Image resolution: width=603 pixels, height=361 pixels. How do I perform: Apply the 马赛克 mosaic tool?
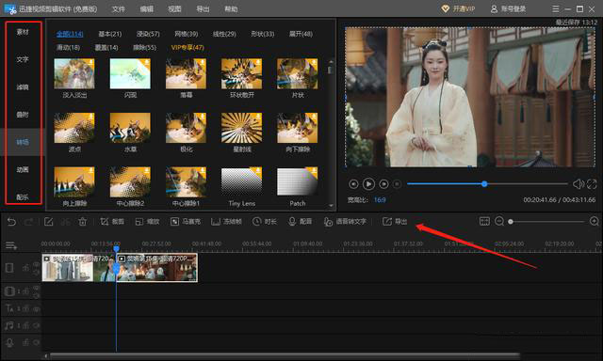click(x=186, y=222)
